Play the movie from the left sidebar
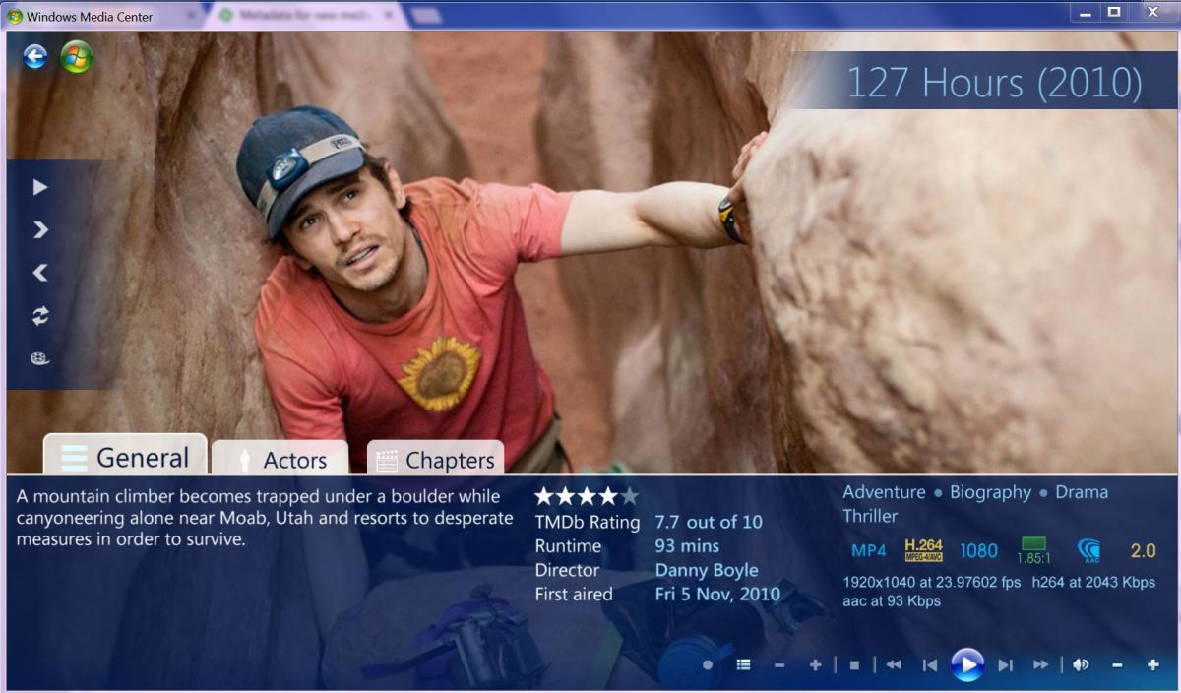Image resolution: width=1181 pixels, height=693 pixels. pos(40,187)
